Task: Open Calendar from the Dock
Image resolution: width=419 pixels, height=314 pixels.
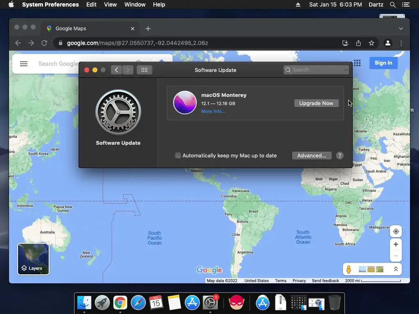Action: pyautogui.click(x=156, y=303)
